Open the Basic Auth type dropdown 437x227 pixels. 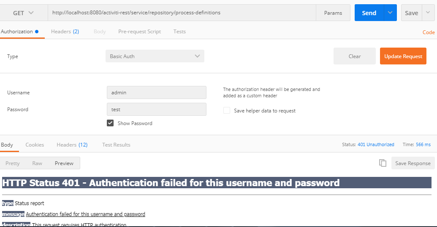[x=155, y=56]
